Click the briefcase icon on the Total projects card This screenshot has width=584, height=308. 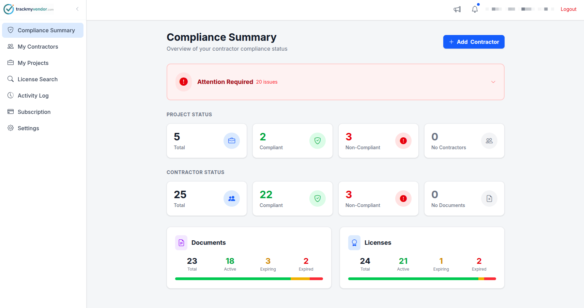coord(232,140)
